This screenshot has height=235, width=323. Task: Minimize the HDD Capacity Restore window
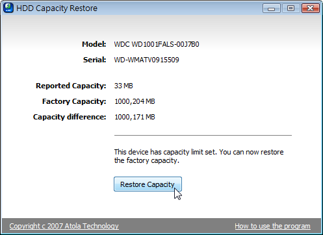(x=272, y=8)
